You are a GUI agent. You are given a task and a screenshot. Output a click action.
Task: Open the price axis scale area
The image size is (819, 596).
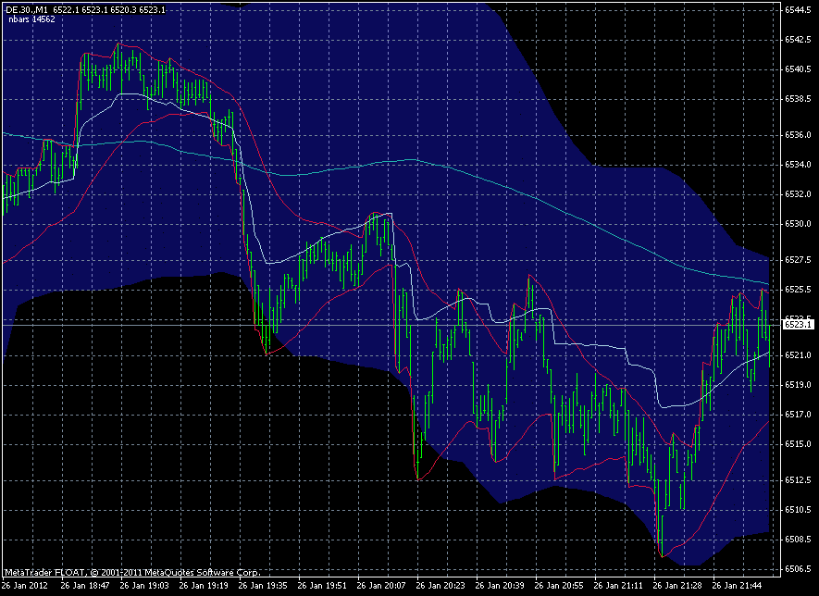point(796,278)
